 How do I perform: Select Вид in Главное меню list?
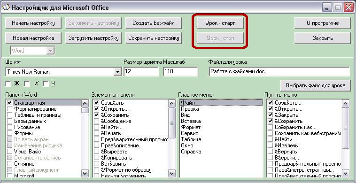point(221,115)
